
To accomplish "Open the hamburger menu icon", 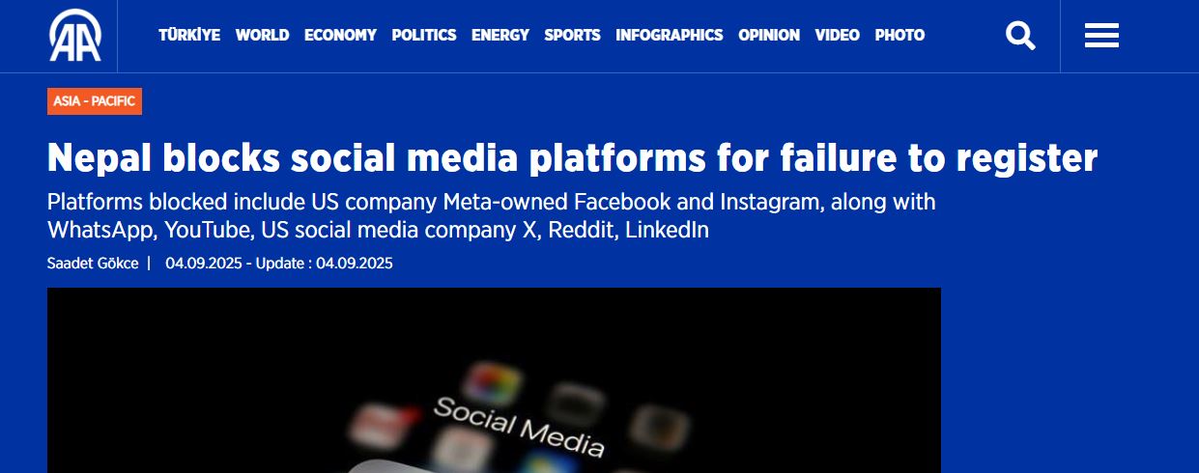I will coord(1101,36).
